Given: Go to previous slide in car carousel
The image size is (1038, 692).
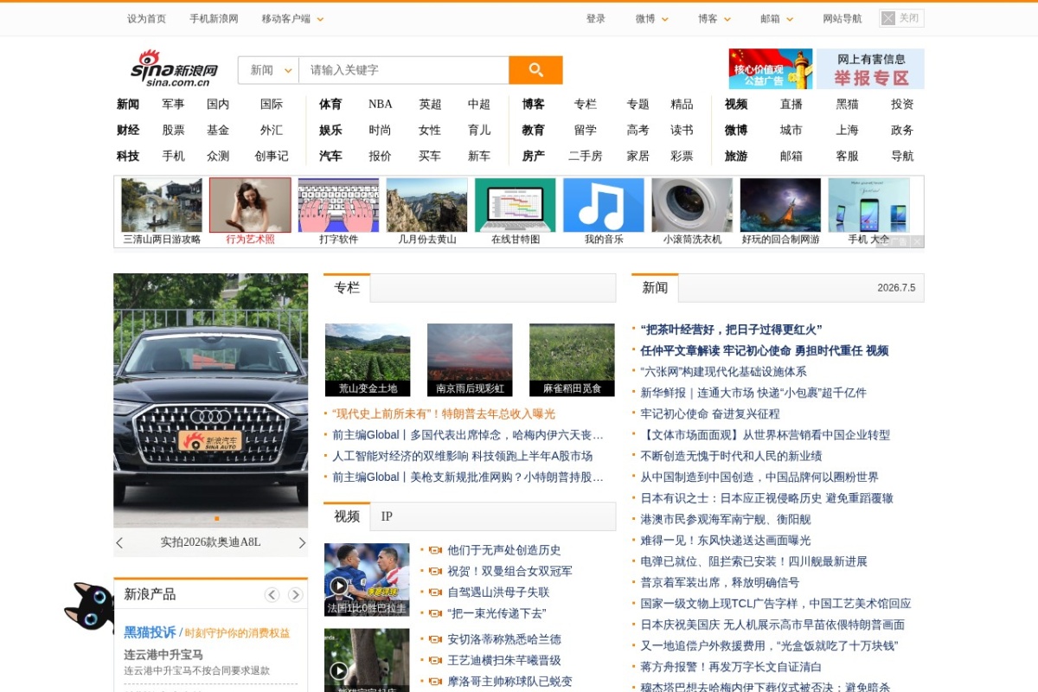Looking at the screenshot, I should pyautogui.click(x=119, y=542).
